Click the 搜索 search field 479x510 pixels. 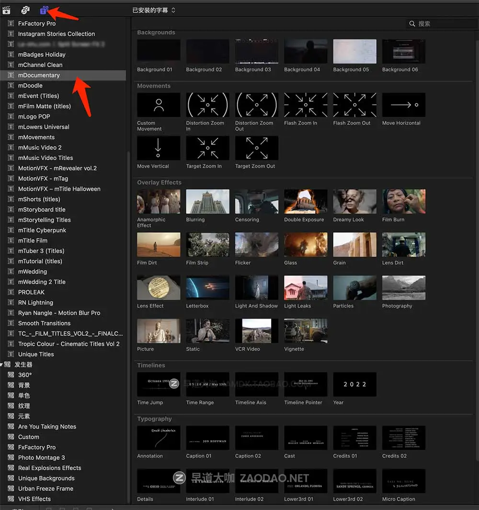[441, 23]
